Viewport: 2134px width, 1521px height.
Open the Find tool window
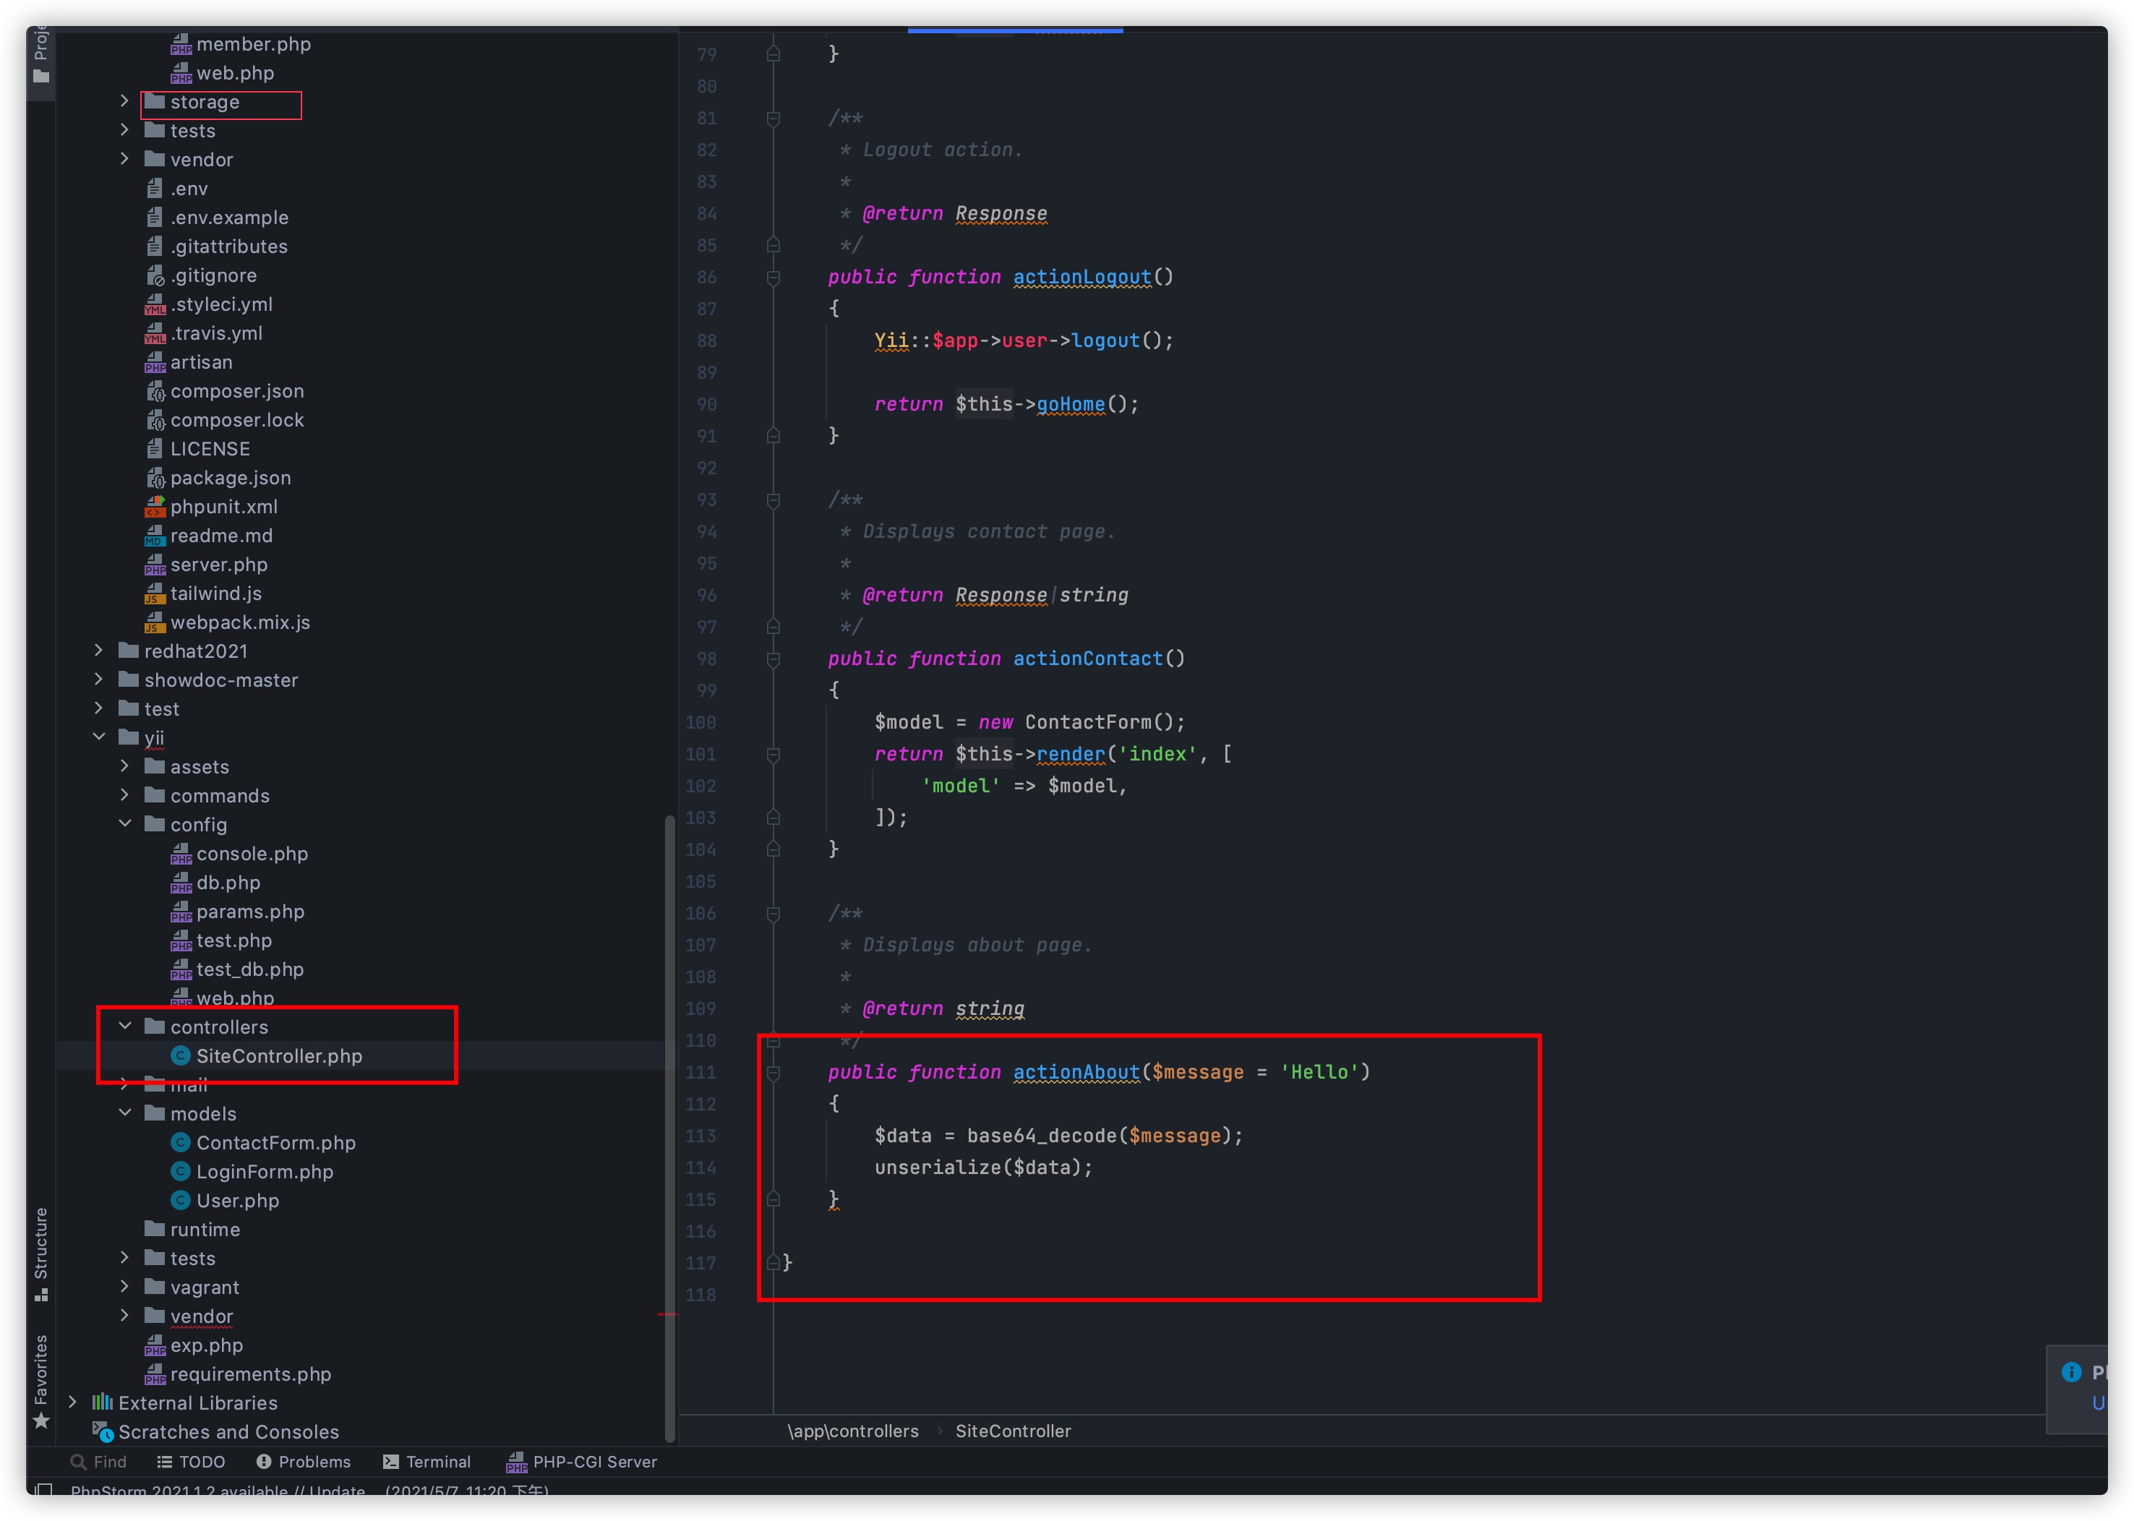tap(98, 1461)
